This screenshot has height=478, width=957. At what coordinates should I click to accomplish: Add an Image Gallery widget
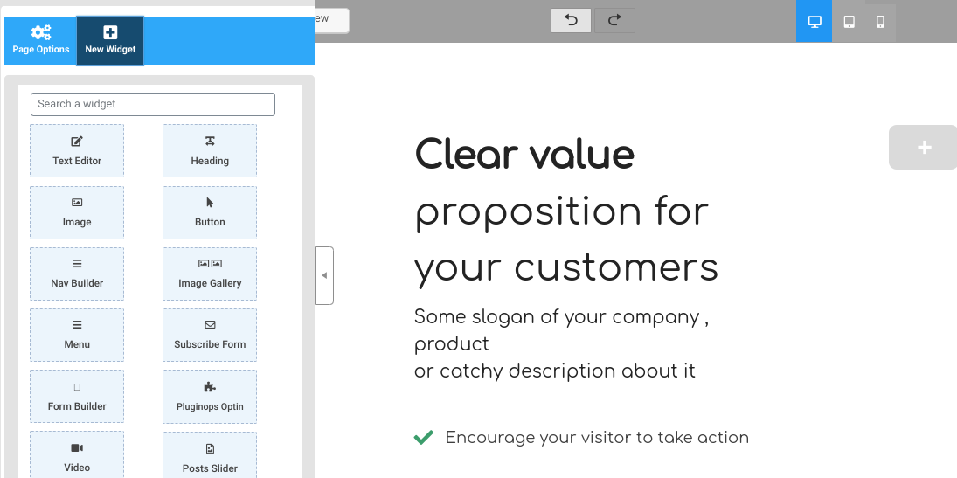click(210, 274)
